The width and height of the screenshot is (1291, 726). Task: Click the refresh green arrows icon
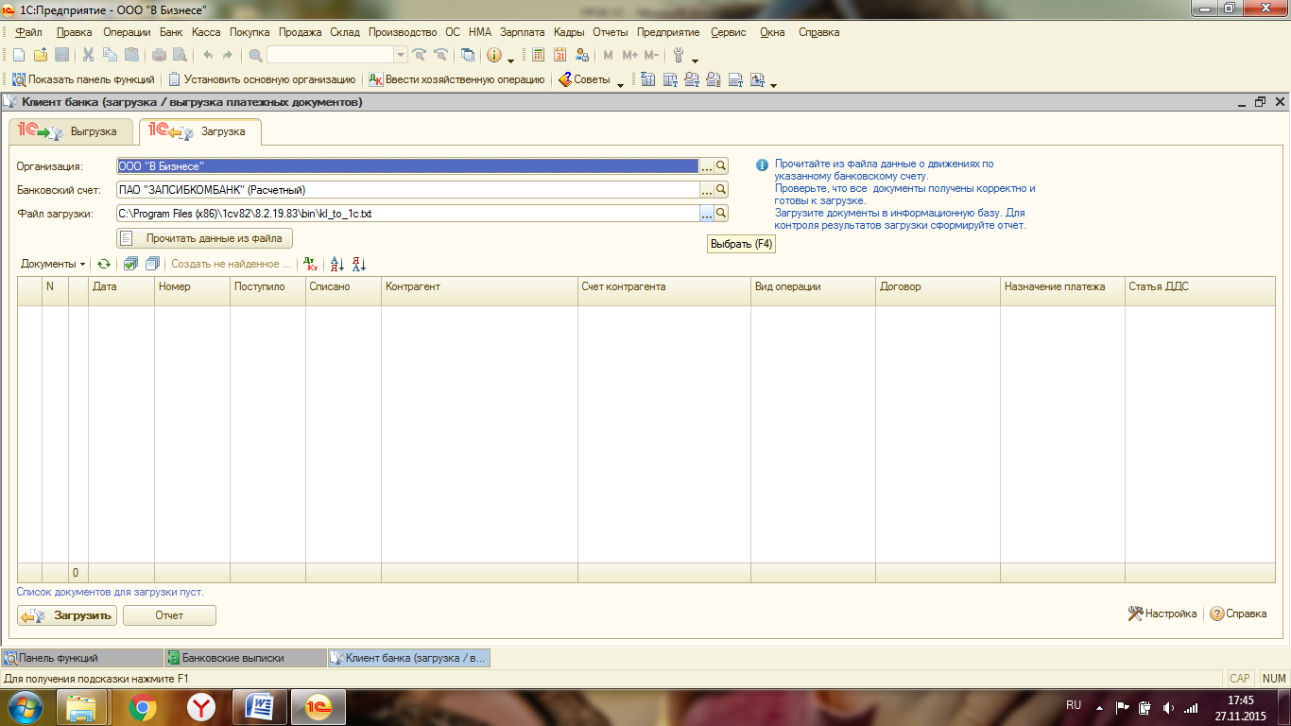(104, 264)
